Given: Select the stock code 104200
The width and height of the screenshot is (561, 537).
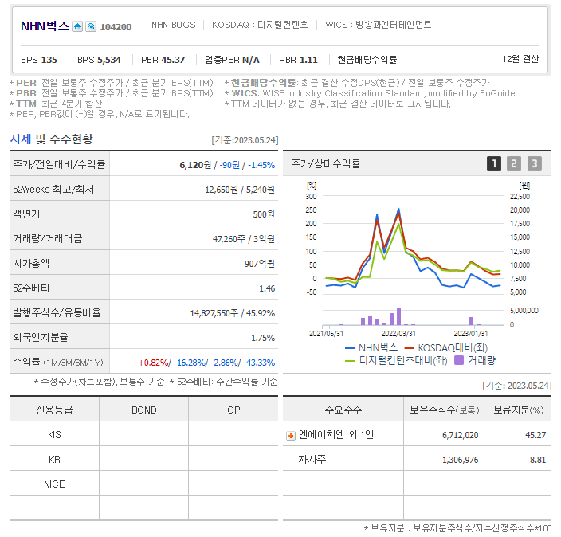Looking at the screenshot, I should coord(116,27).
